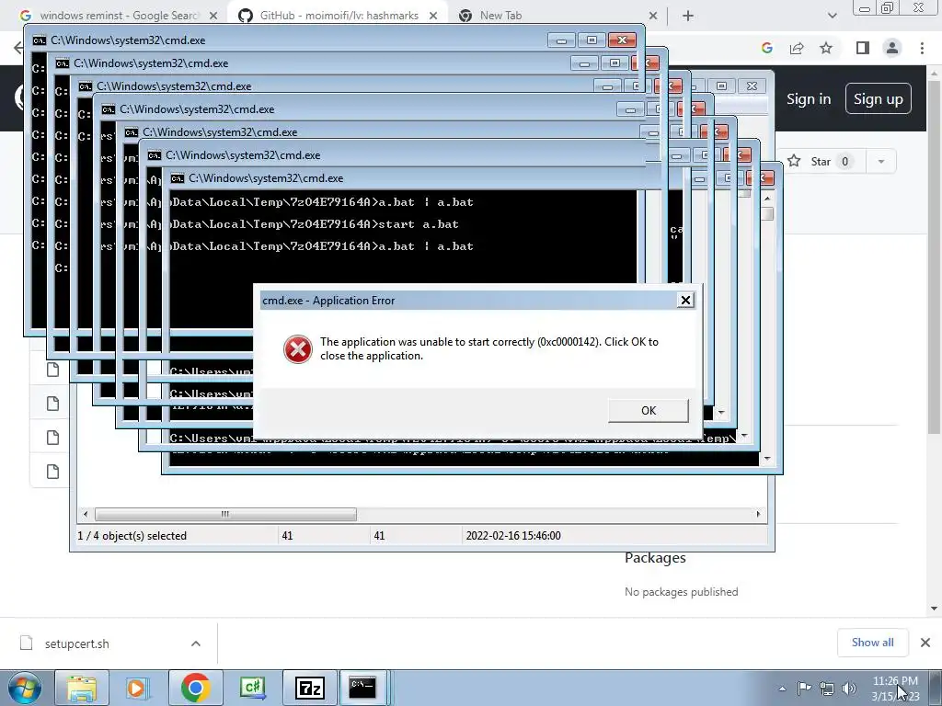Open a new browser tab
942x706 pixels.
(688, 16)
